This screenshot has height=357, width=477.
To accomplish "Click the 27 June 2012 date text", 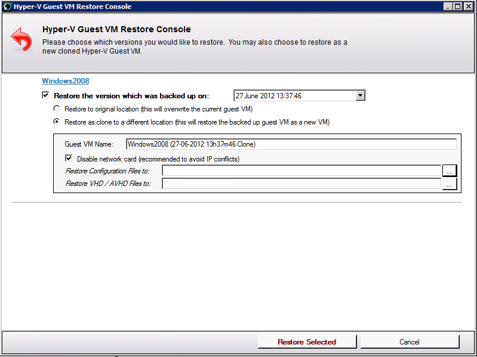I will [x=269, y=96].
